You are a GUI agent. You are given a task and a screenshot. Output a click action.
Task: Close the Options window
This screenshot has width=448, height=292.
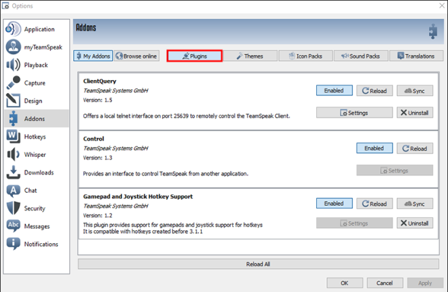tap(442, 5)
